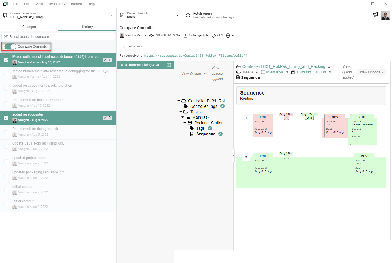
Task: Click the commit hash icon beside 328b81f..b6b27be
Action: [x=151, y=35]
